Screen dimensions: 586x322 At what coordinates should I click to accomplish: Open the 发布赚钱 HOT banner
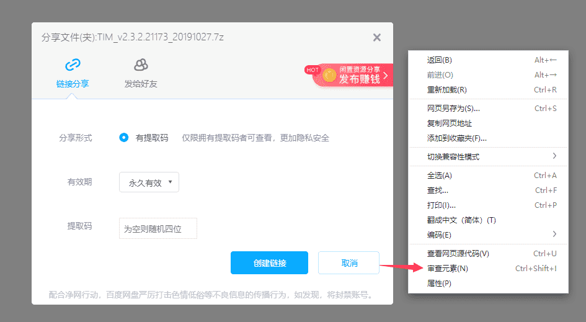pyautogui.click(x=349, y=75)
